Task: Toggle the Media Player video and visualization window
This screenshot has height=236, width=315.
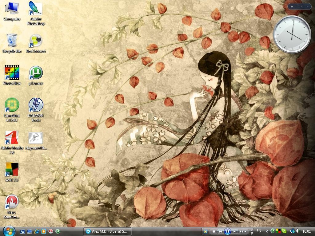Action: tap(252, 230)
